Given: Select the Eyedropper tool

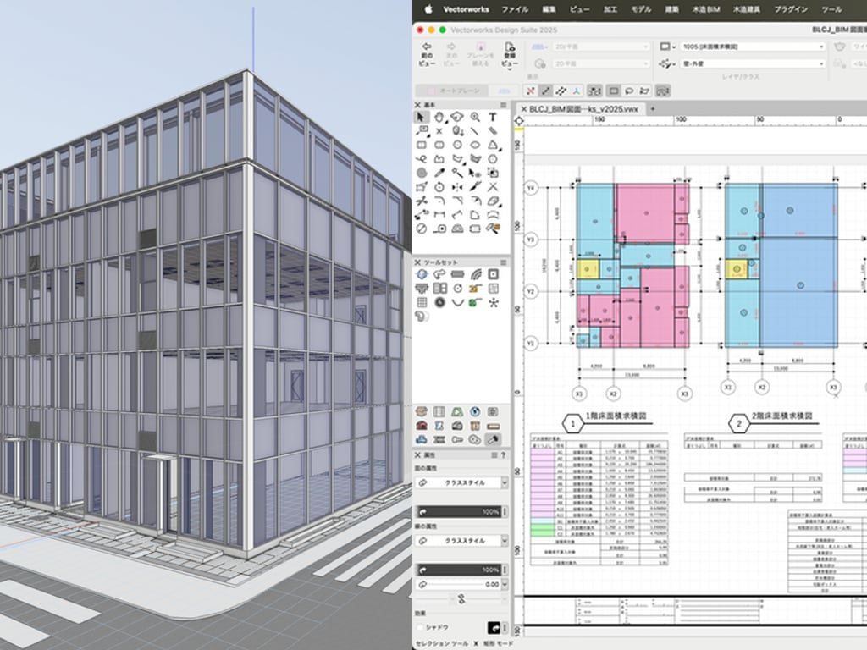Looking at the screenshot, I should tap(439, 173).
